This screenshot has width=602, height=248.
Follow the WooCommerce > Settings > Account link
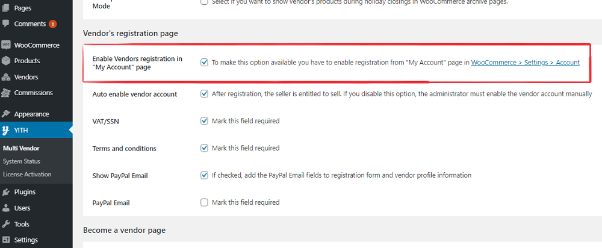coord(525,63)
